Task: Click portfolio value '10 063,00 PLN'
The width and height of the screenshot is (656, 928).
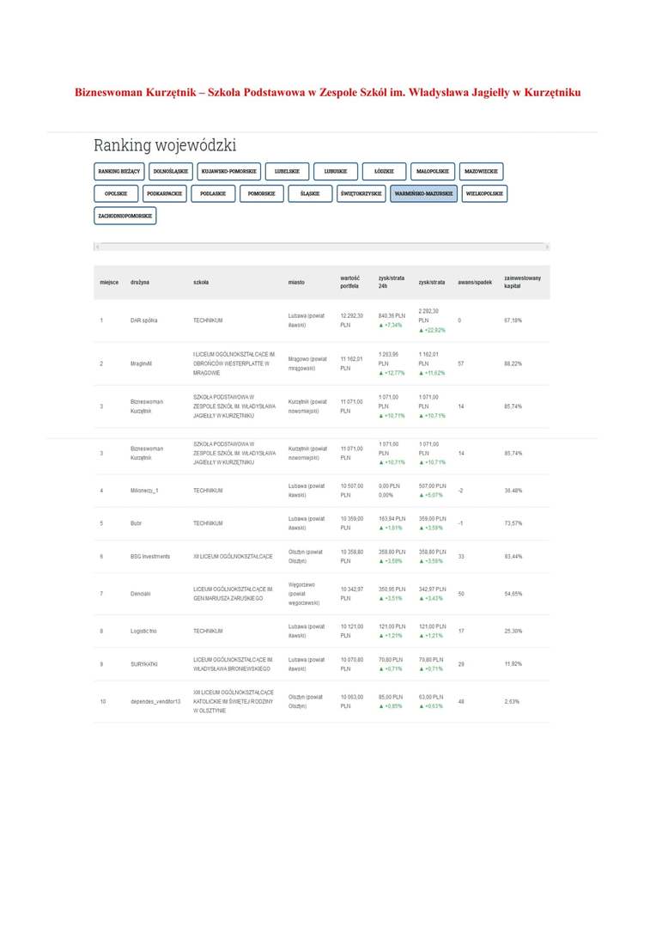Action: pyautogui.click(x=352, y=701)
